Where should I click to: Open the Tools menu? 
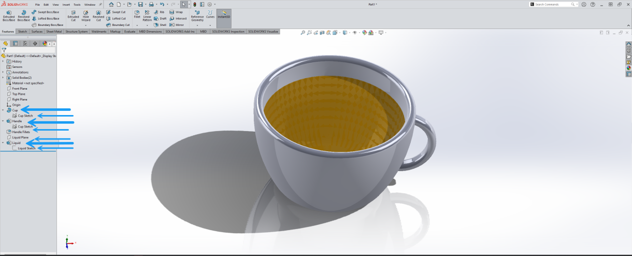(x=77, y=4)
